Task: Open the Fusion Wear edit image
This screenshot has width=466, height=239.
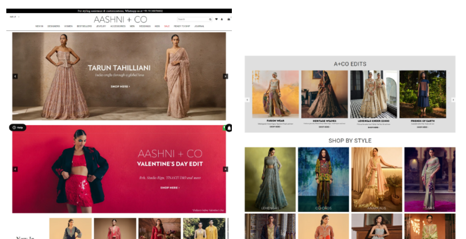Action: pyautogui.click(x=276, y=94)
